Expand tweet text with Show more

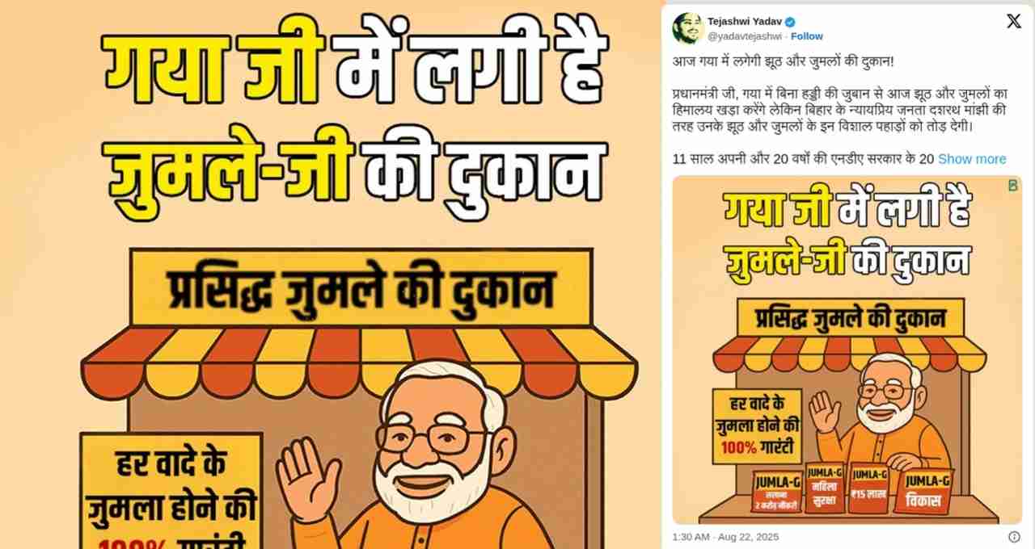tap(972, 159)
